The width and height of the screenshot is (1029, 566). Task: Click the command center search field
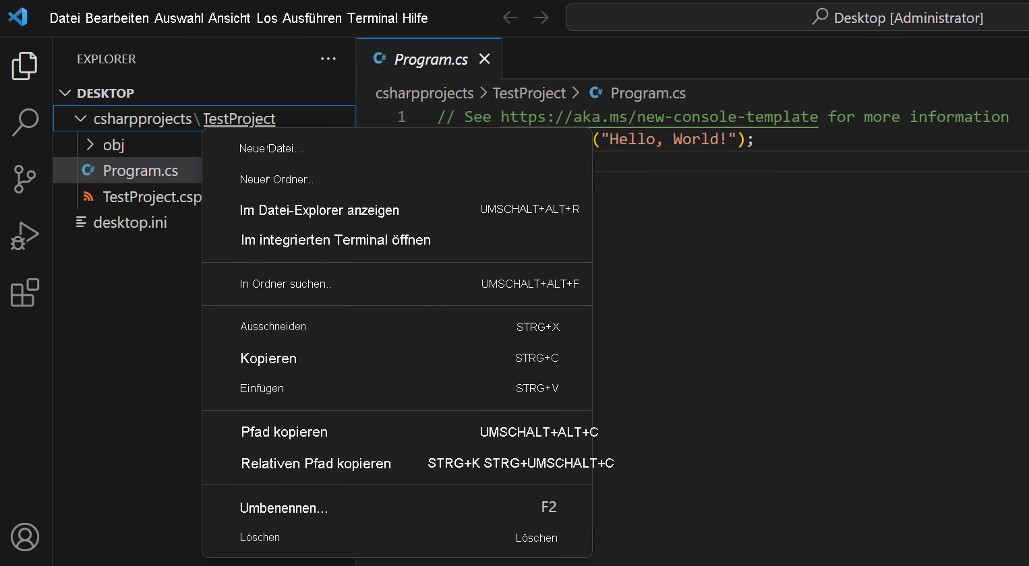click(x=797, y=17)
